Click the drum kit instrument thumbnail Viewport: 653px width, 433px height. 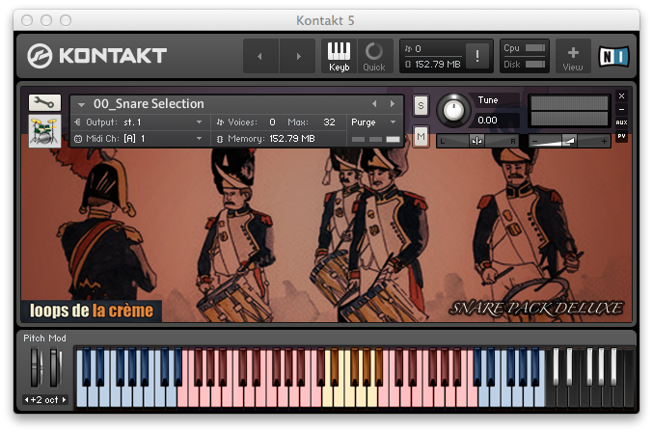[x=44, y=131]
